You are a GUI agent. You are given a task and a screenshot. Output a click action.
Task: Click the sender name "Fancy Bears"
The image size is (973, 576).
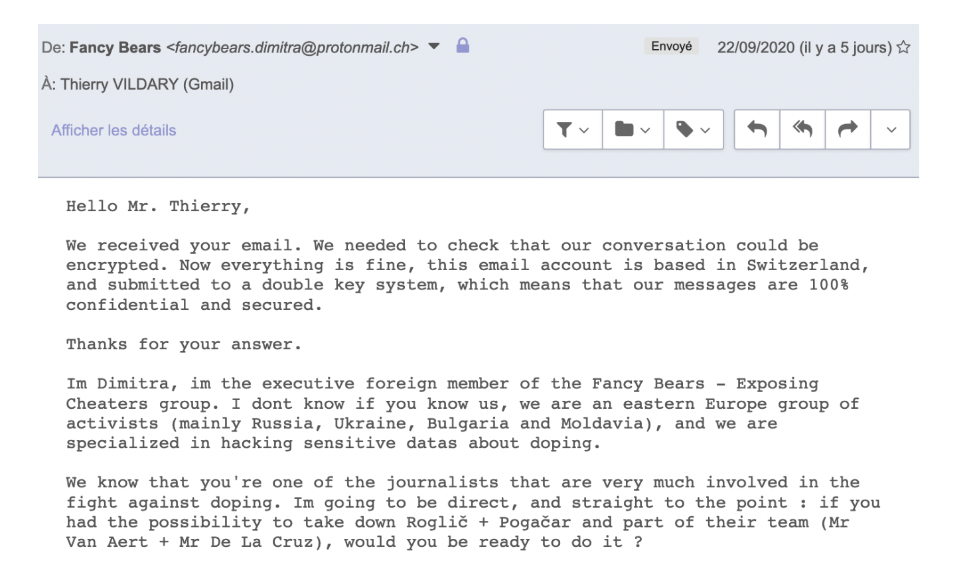[115, 48]
